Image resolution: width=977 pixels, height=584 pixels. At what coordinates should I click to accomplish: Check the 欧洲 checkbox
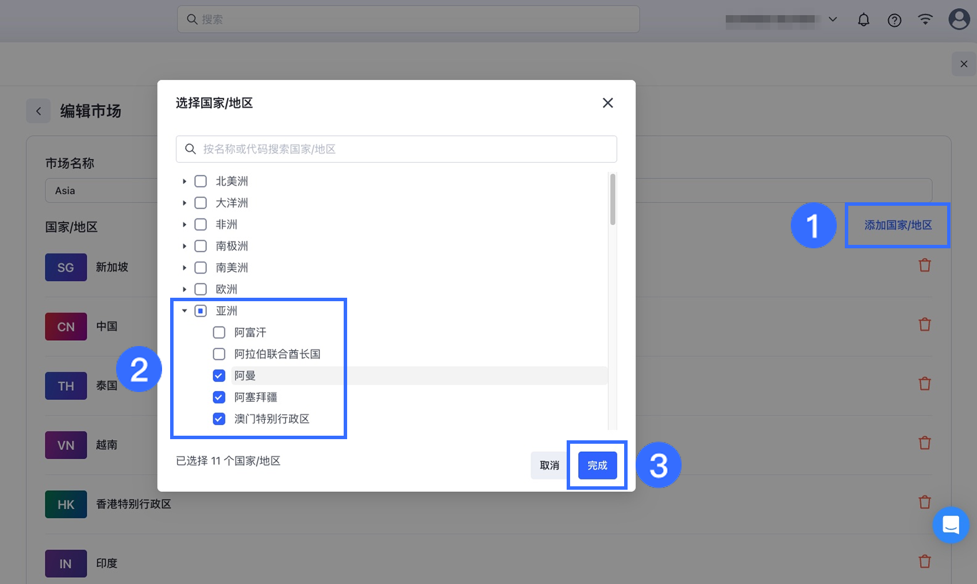pyautogui.click(x=201, y=289)
